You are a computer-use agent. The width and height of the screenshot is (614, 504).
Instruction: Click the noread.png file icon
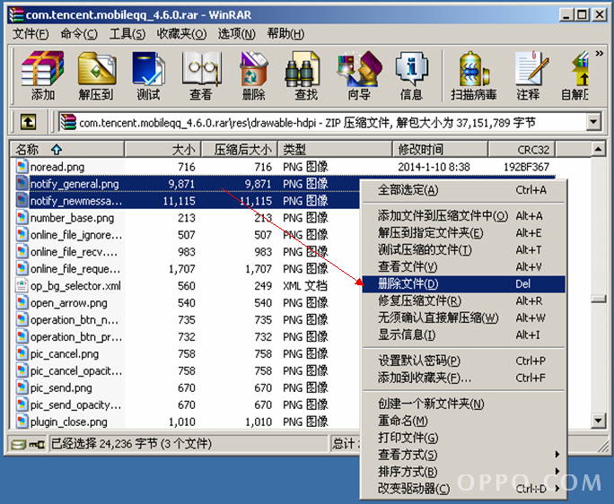click(22, 166)
